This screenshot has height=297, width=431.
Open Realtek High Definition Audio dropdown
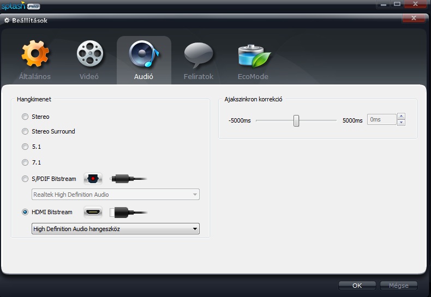pyautogui.click(x=116, y=195)
